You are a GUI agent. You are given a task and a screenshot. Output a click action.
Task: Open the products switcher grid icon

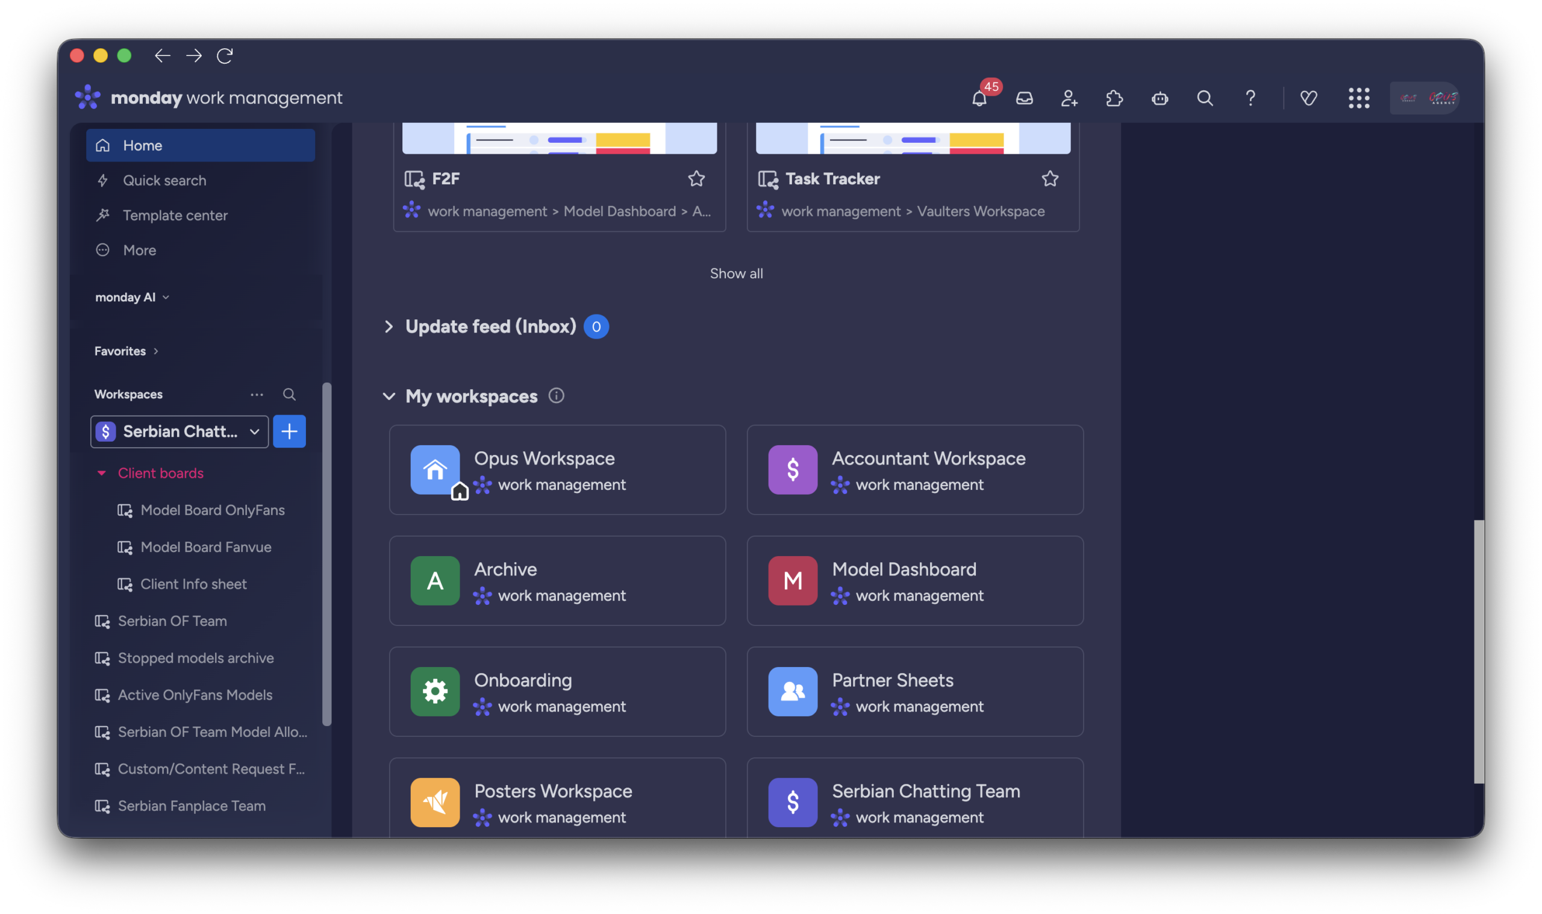tap(1358, 99)
